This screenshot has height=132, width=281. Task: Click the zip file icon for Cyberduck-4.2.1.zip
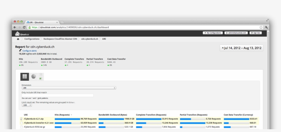(21, 119)
